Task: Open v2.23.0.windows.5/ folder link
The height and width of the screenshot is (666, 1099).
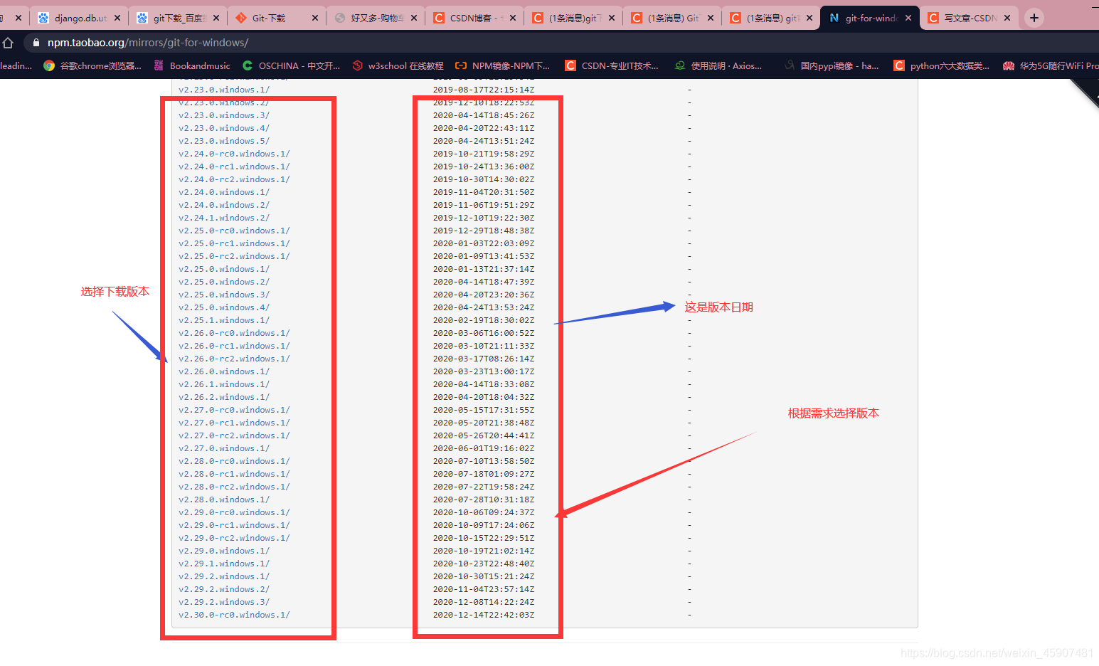Action: [224, 141]
